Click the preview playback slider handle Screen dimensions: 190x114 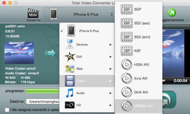click(164, 81)
